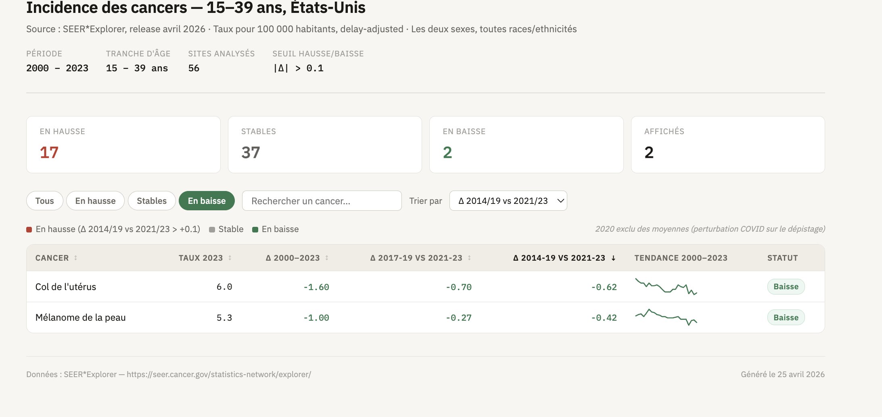Click the red En hausse legend swatch
The image size is (882, 417).
point(29,230)
